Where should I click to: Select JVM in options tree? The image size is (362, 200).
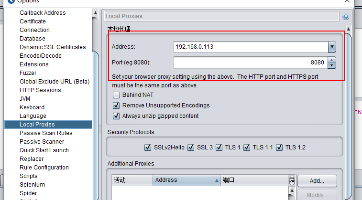25,99
